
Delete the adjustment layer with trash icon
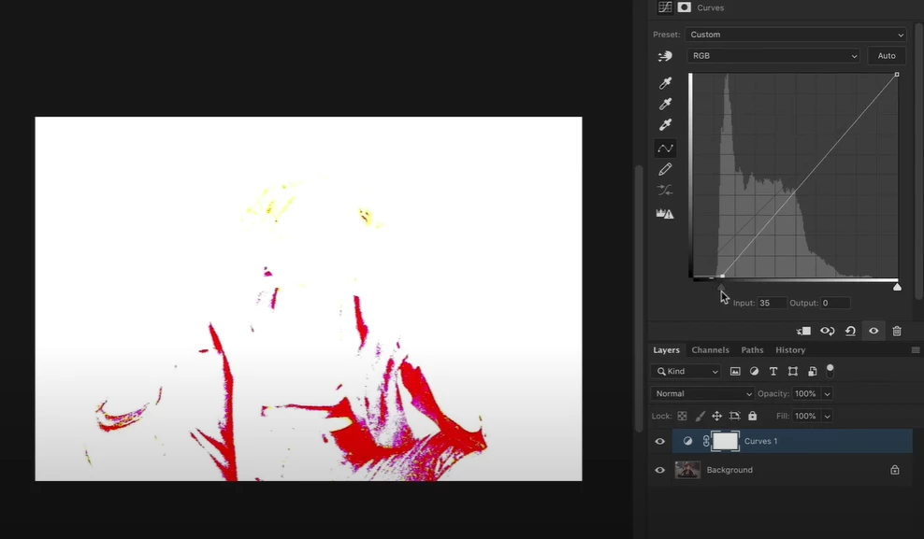click(897, 332)
